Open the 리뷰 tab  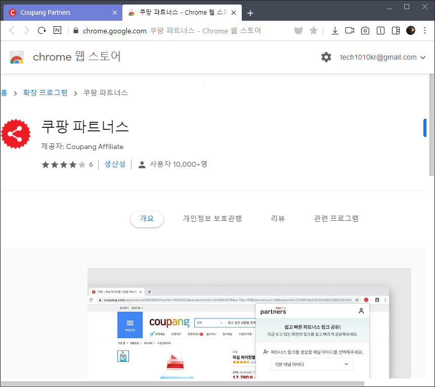[278, 219]
